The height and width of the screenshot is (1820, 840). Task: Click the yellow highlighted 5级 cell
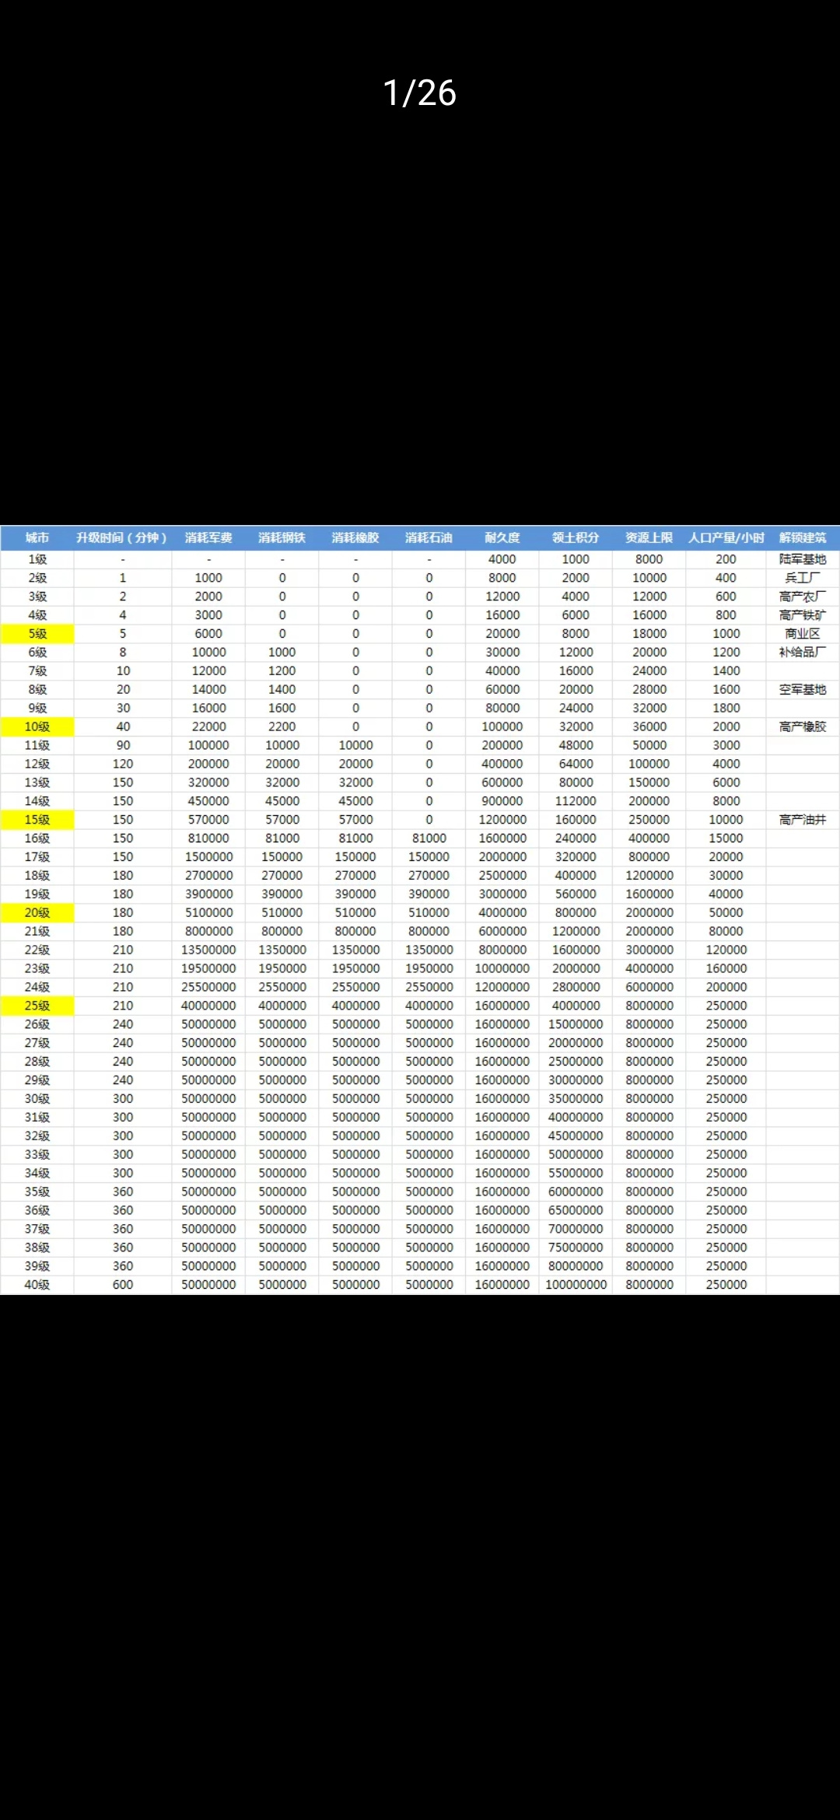tap(37, 634)
